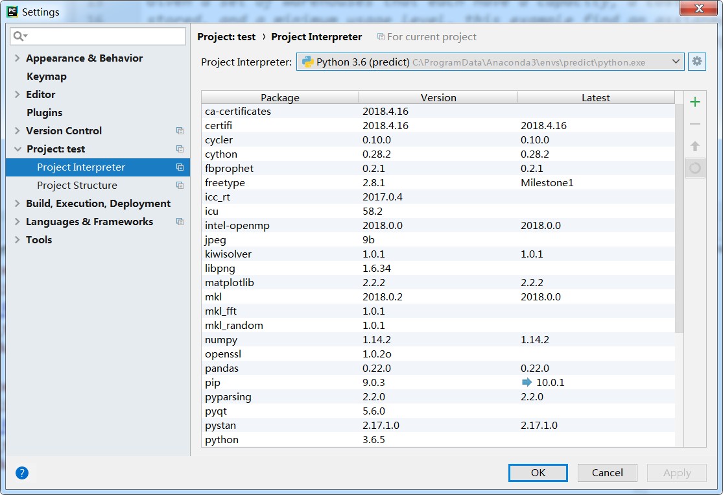Select the fbprophet package row
This screenshot has width=723, height=495.
[x=438, y=169]
